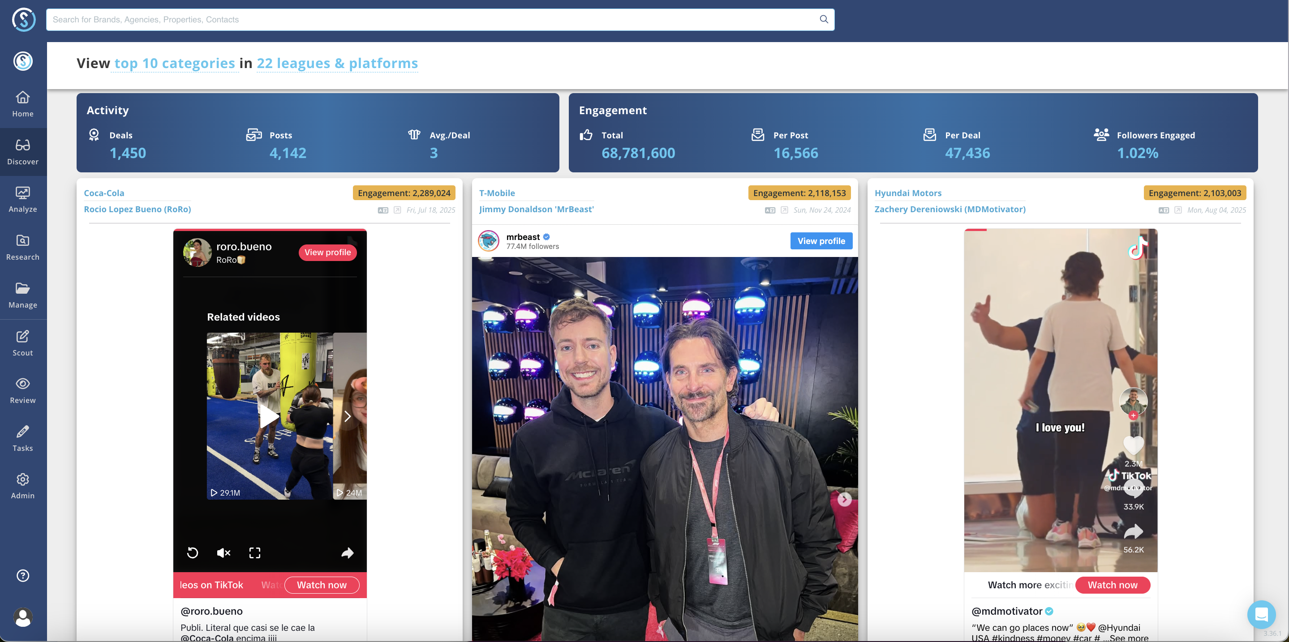Click Watch now on roro.bueno TikTok
The width and height of the screenshot is (1289, 642).
(322, 585)
